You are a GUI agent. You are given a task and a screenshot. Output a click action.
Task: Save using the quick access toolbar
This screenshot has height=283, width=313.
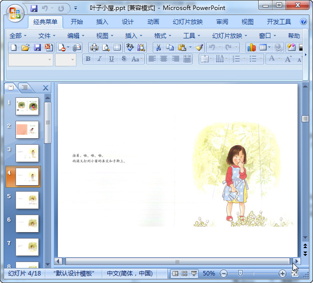(x=34, y=8)
